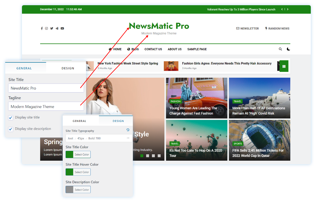Image resolution: width=316 pixels, height=202 pixels.
Task: Open the Random News link
Action: click(277, 29)
